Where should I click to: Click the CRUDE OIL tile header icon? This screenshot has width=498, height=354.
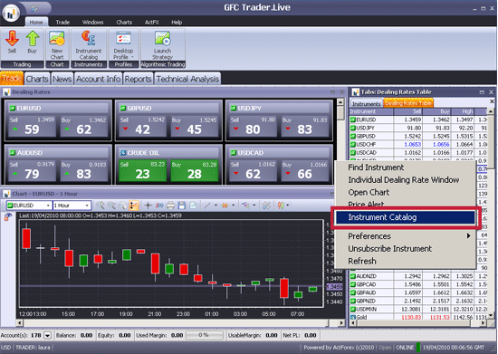coord(123,153)
